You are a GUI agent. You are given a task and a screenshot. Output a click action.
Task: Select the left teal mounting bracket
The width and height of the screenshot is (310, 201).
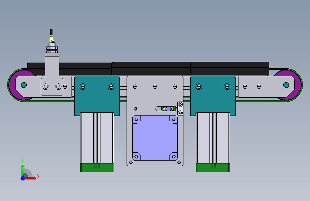97,96
